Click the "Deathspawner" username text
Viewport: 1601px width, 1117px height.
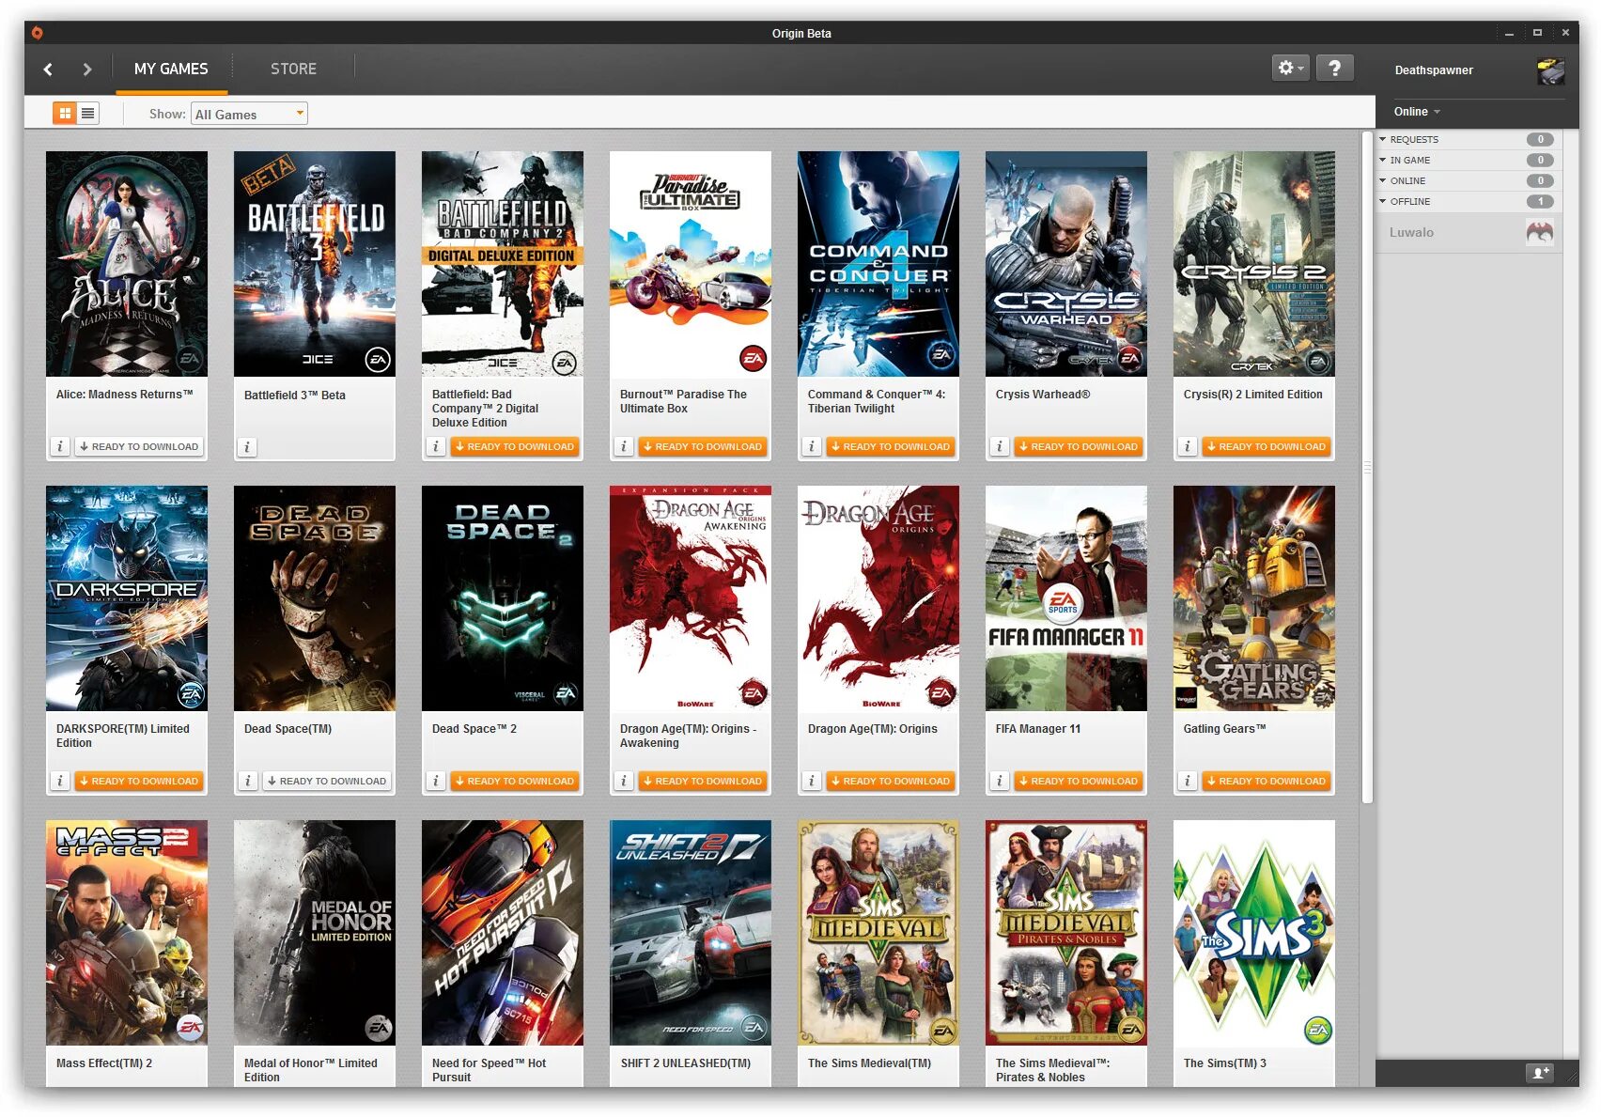click(x=1434, y=70)
